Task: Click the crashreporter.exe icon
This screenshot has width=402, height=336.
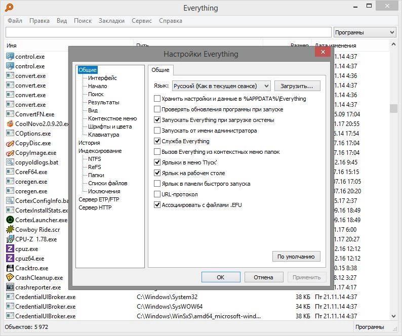Action: coord(10,287)
